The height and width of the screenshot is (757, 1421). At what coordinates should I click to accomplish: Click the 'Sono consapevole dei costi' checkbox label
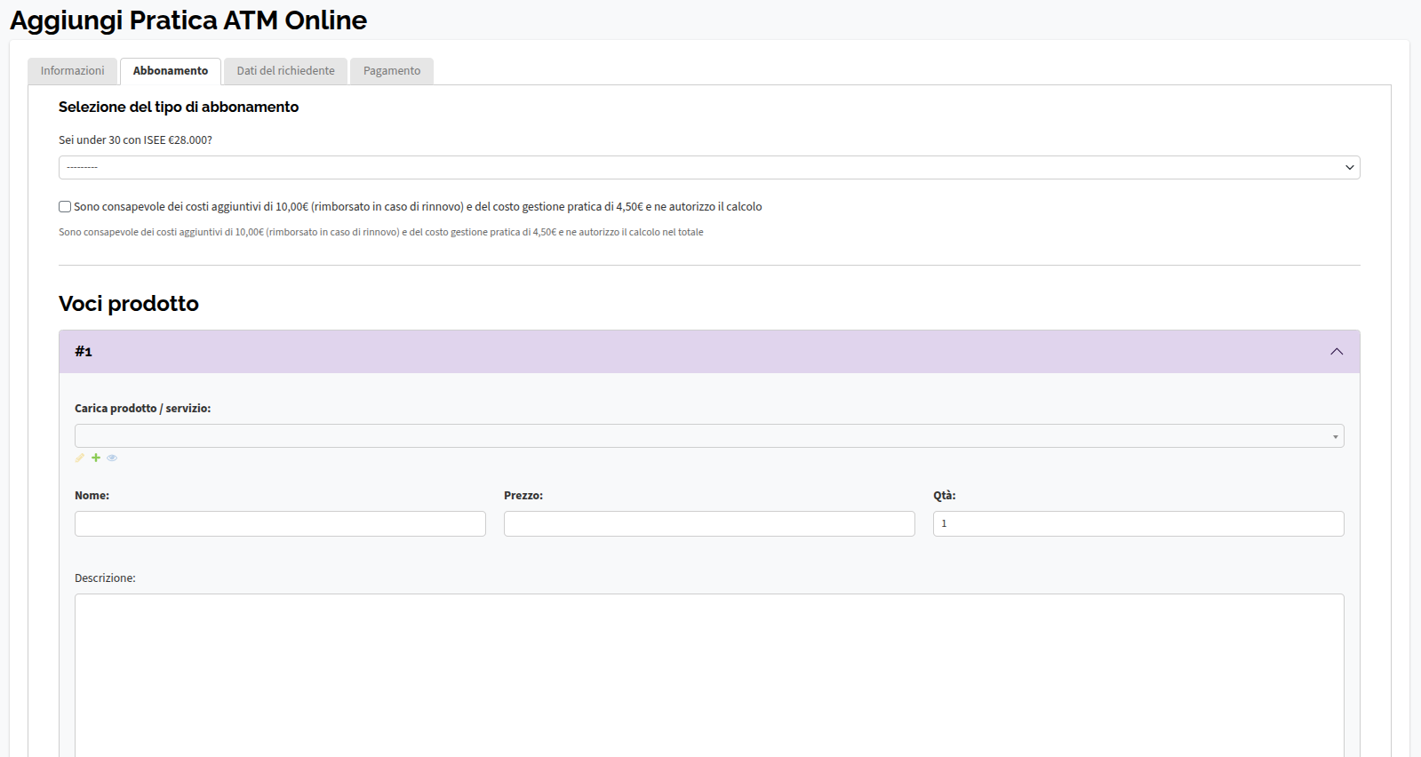coord(418,207)
